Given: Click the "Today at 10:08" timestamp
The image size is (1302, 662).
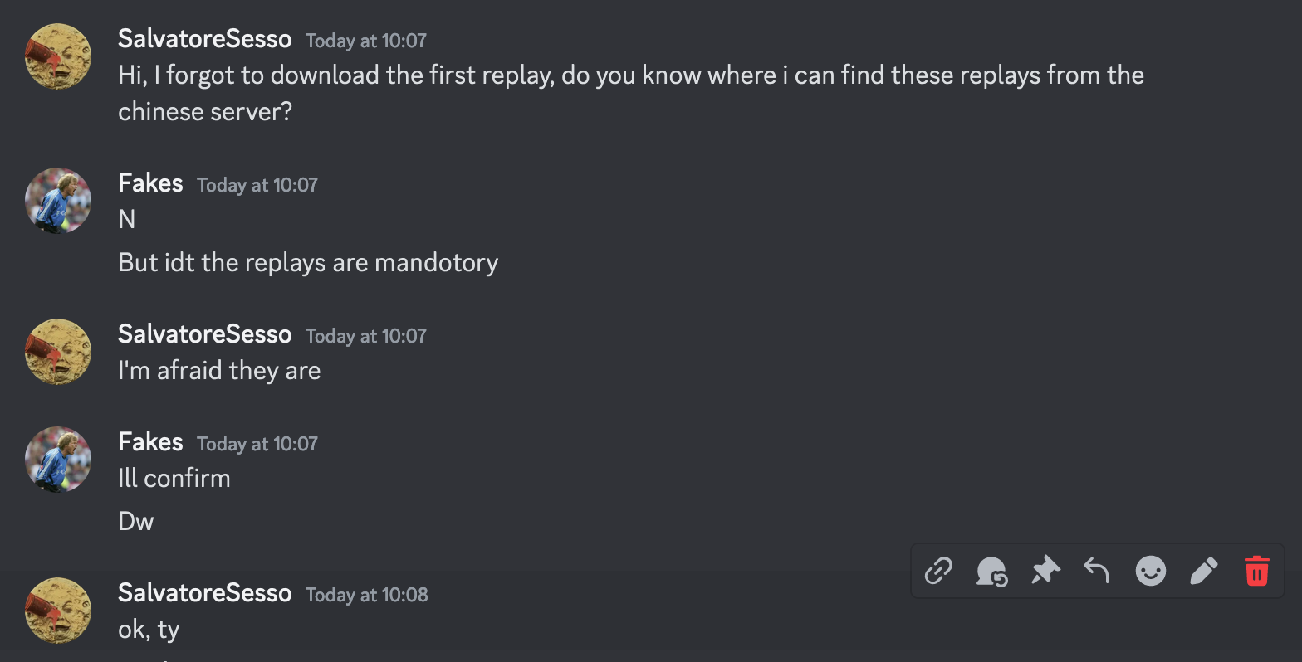Looking at the screenshot, I should click(x=367, y=595).
